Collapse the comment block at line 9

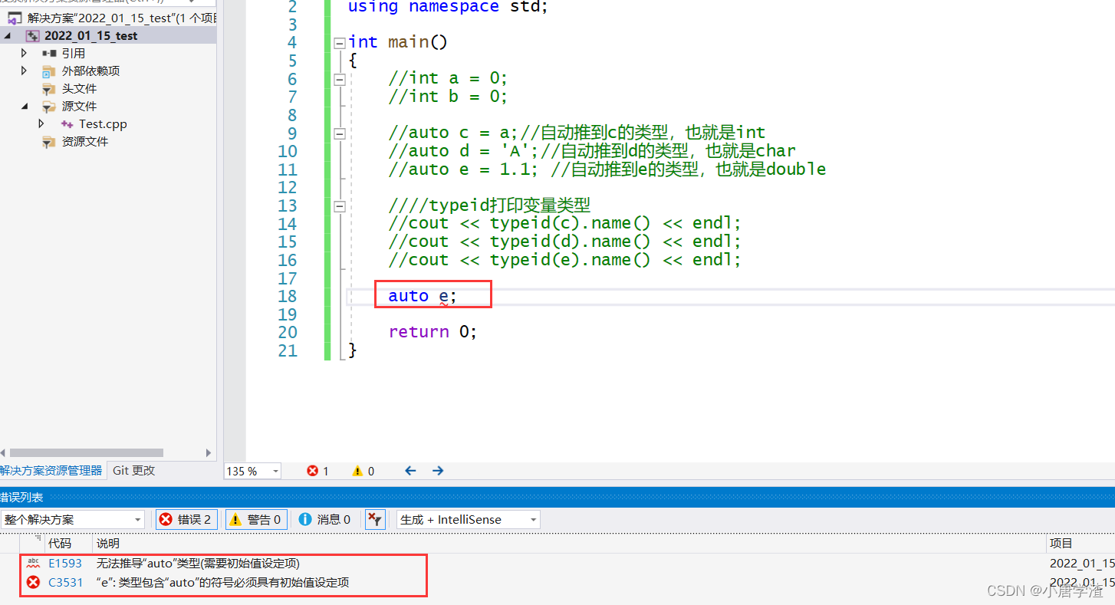coord(340,133)
